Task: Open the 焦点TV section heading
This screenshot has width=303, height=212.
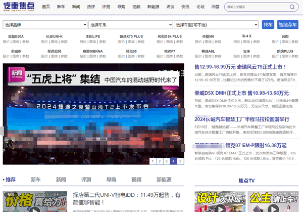Action: [246, 181]
